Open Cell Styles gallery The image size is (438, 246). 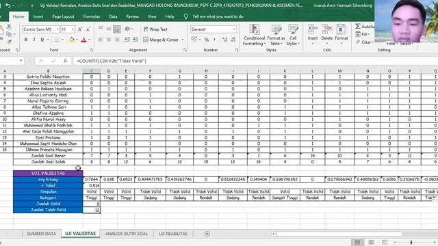pos(293,35)
